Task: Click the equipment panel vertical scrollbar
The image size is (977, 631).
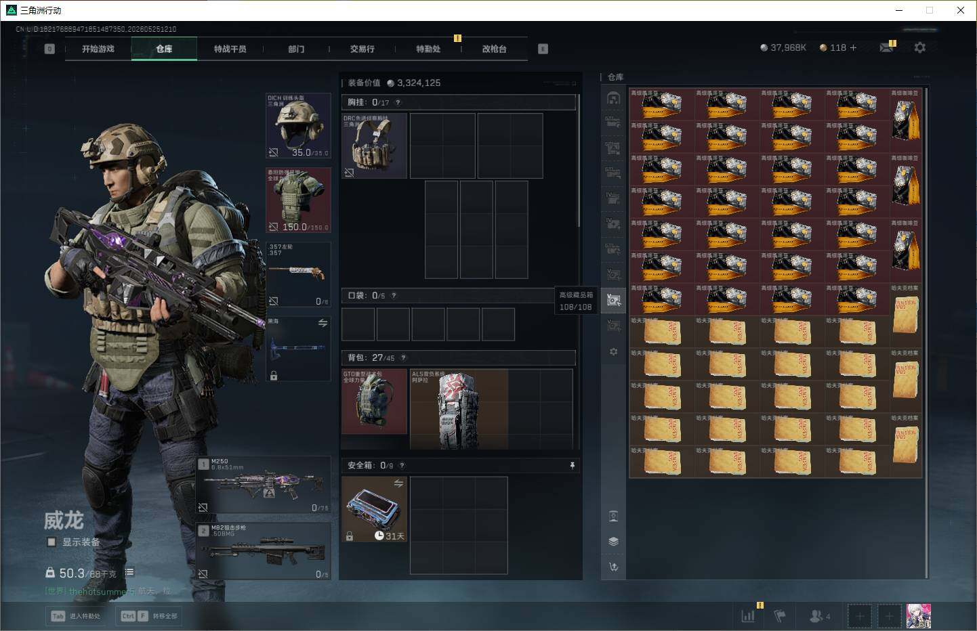Action: click(578, 160)
